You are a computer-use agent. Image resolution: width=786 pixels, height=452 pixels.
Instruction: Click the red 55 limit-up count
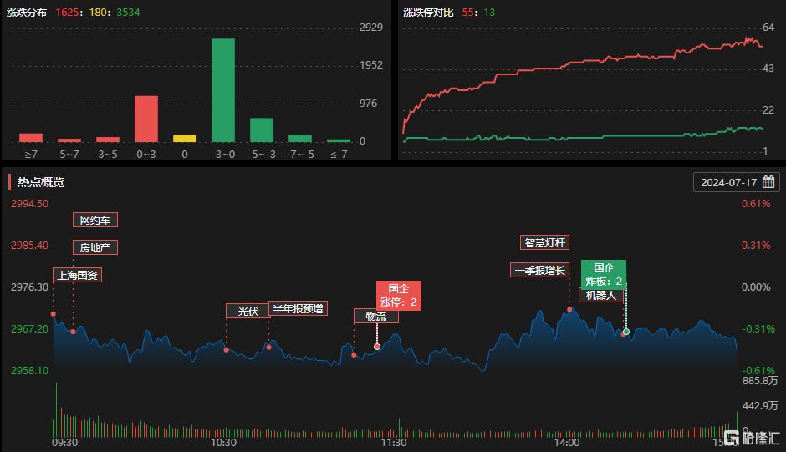pos(467,12)
